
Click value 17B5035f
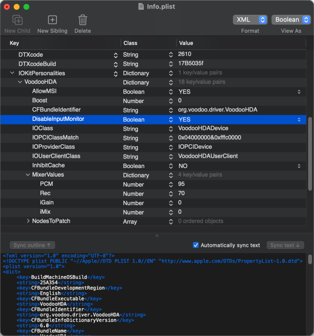[191, 63]
